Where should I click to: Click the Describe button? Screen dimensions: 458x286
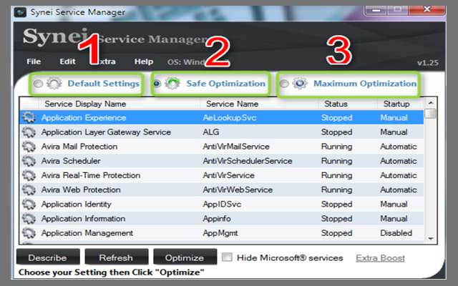[48, 257]
